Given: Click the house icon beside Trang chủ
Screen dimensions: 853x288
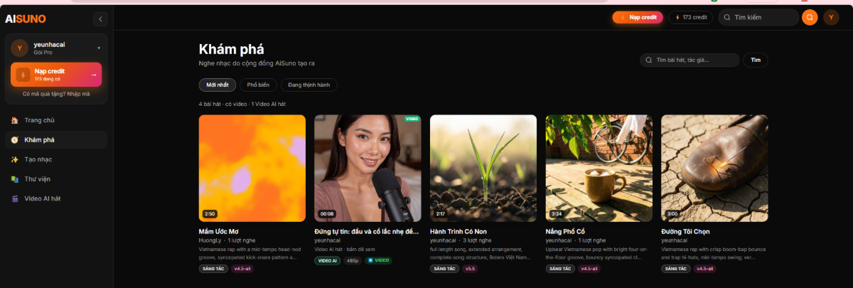Looking at the screenshot, I should tap(15, 120).
